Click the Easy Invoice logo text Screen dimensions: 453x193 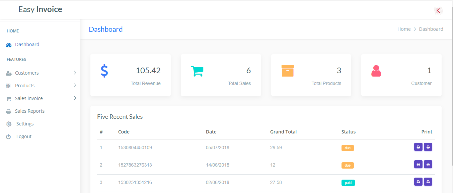pyautogui.click(x=40, y=9)
